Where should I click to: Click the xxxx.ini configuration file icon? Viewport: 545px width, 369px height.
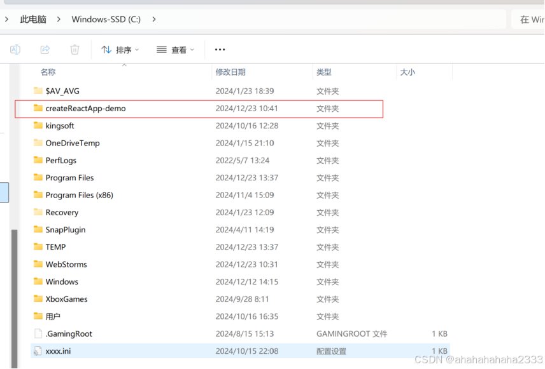(x=38, y=351)
